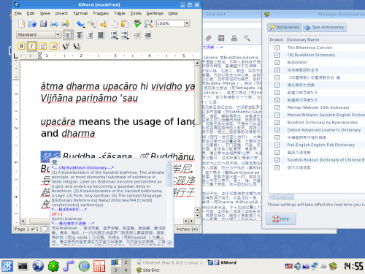Image resolution: width=365 pixels, height=274 pixels.
Task: Align paragraph to the right
Action: click(90, 35)
